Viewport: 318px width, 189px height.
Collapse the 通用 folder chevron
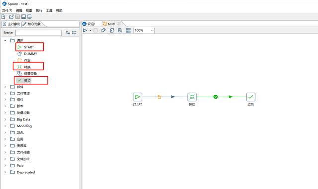[5, 40]
